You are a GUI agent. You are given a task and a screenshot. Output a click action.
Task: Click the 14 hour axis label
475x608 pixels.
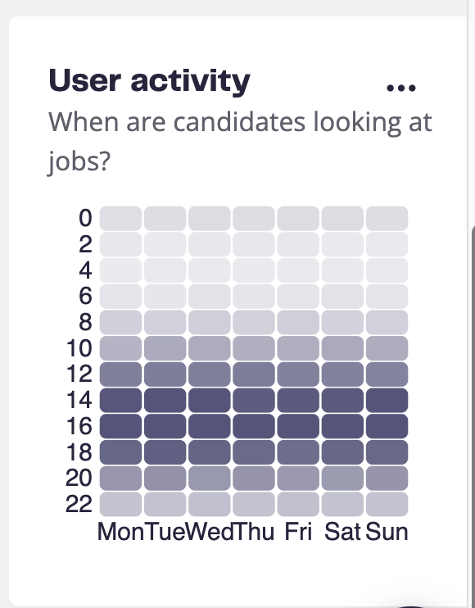(79, 400)
